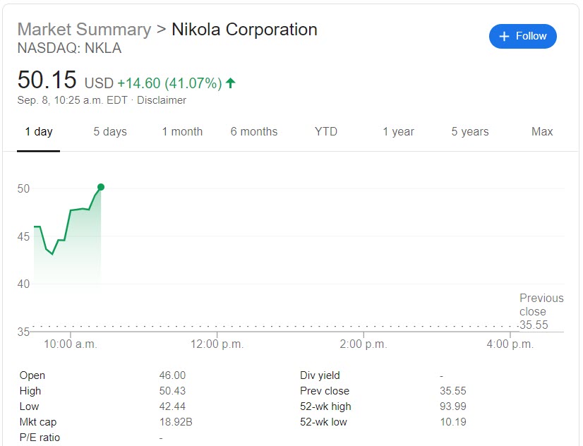Click the plus icon in Follow
The height and width of the screenshot is (446, 583).
click(x=504, y=36)
